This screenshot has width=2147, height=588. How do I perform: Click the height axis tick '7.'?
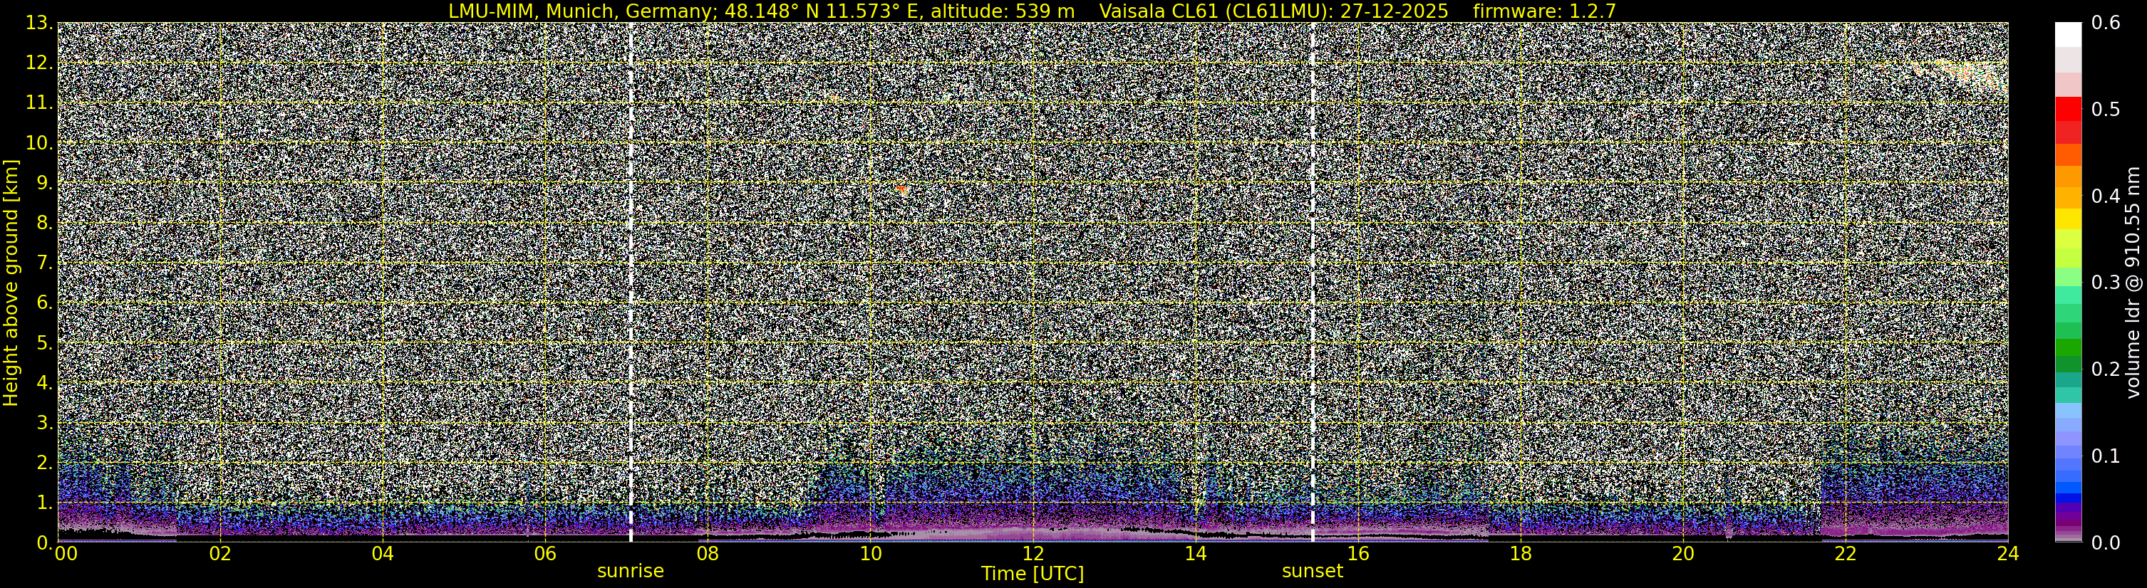point(45,263)
